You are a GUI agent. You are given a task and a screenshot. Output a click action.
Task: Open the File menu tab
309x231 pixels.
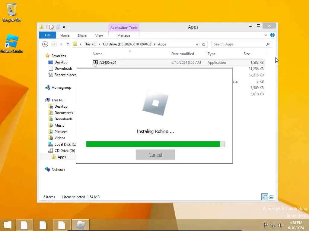(x=48, y=35)
